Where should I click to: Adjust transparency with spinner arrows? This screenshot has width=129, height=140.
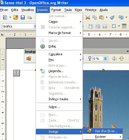(105, 59)
